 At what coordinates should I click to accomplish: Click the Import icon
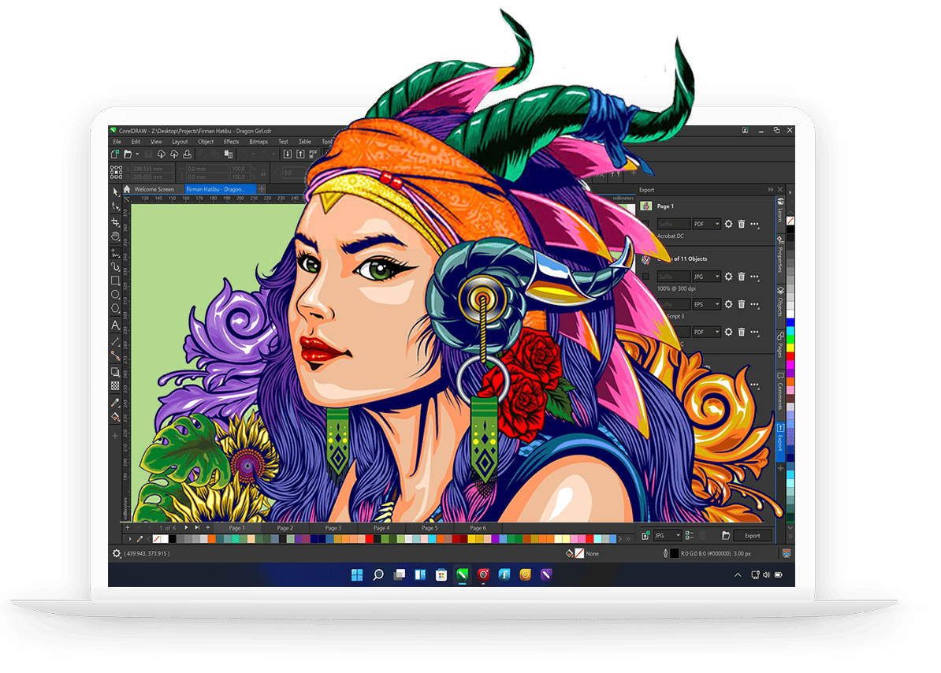[x=288, y=154]
